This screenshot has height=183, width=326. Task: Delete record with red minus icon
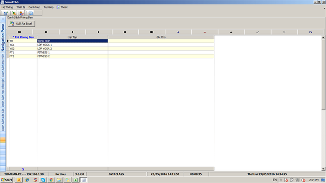204,32
